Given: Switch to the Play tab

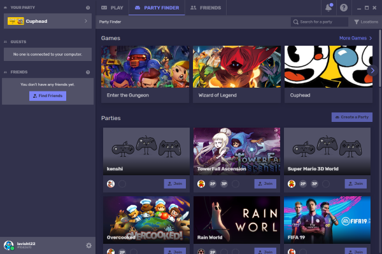Looking at the screenshot, I should [112, 8].
